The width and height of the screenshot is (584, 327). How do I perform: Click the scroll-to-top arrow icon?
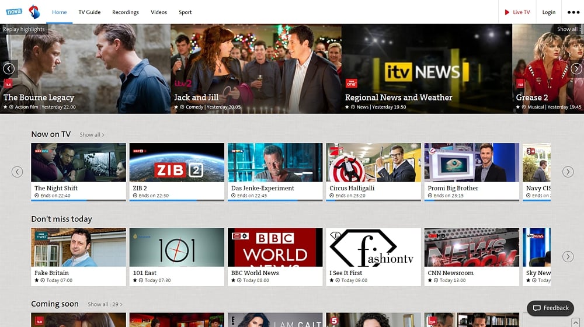point(575,322)
